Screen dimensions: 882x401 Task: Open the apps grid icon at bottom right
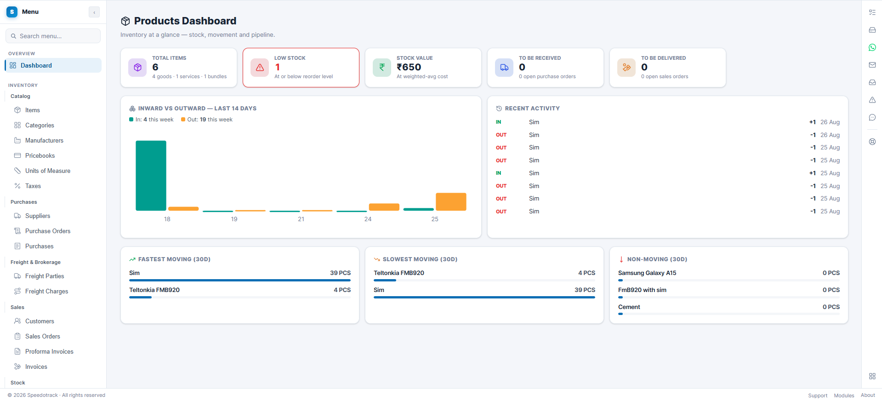click(x=872, y=376)
